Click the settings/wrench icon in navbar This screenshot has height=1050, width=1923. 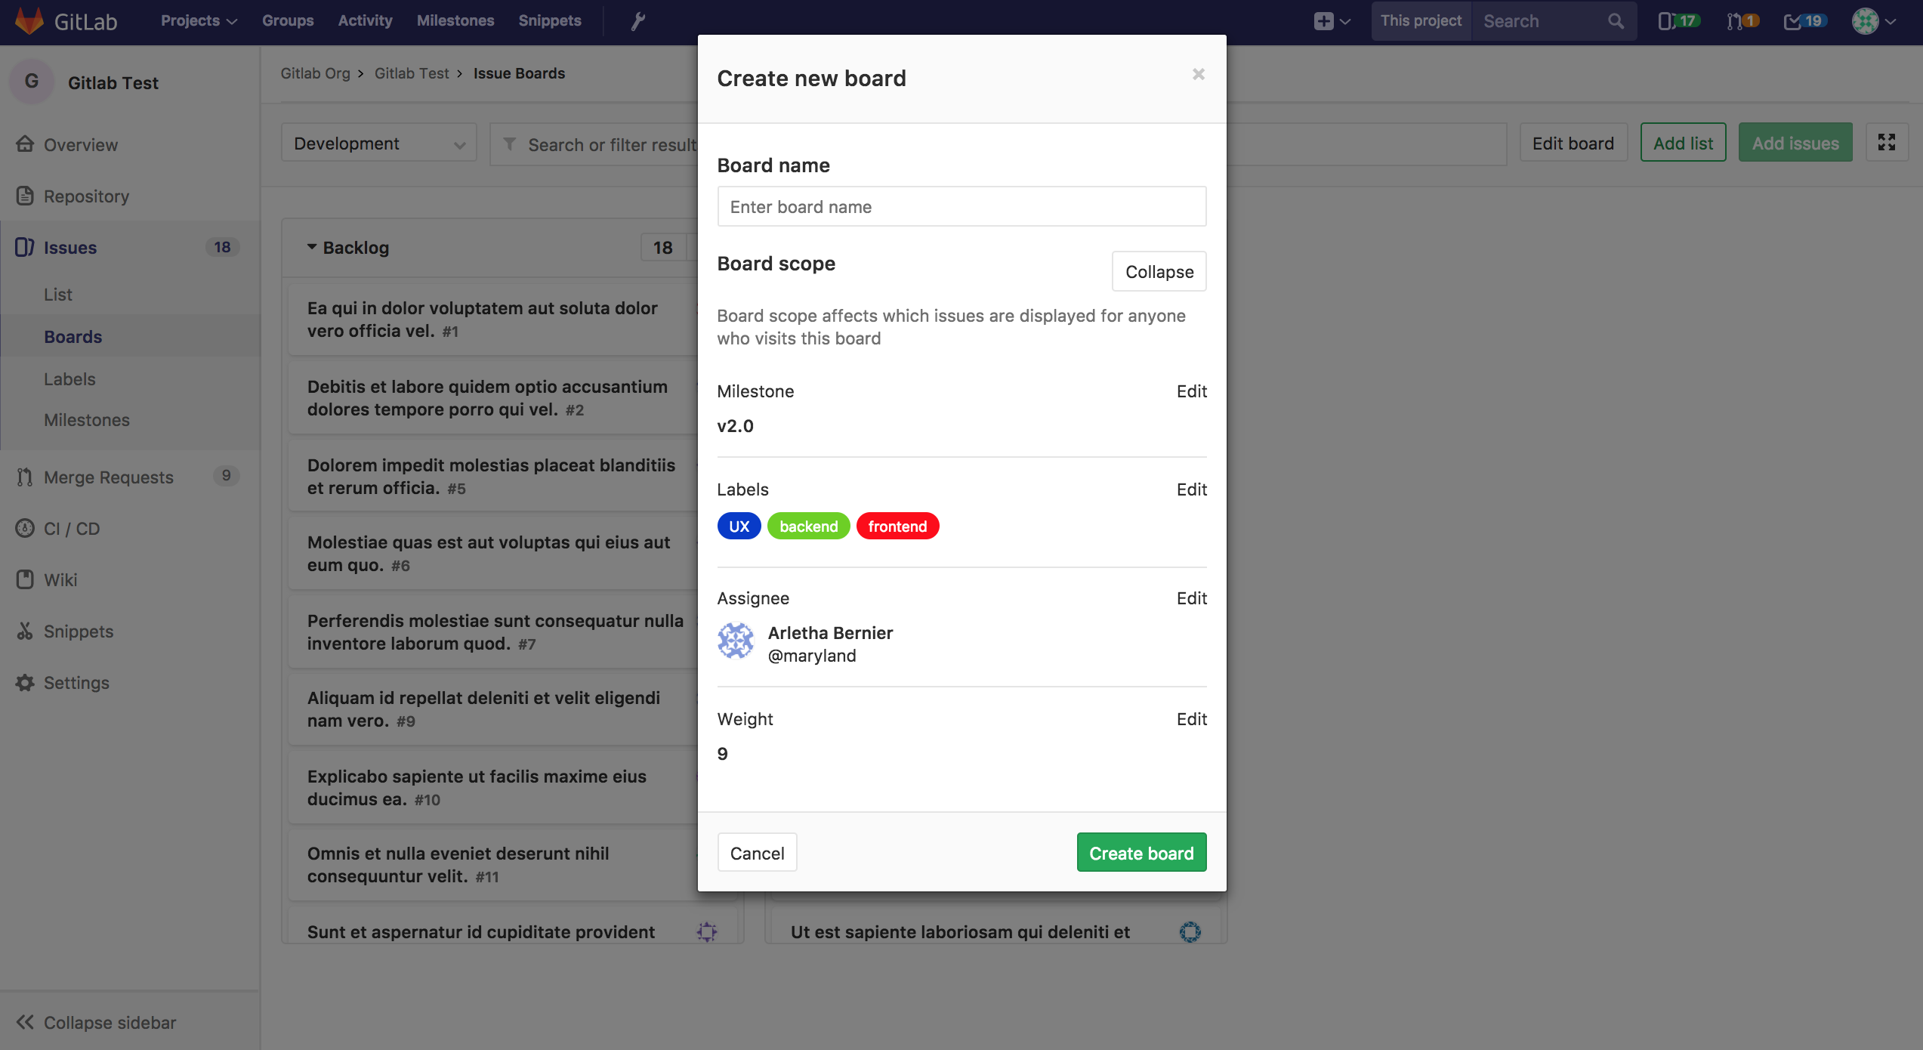point(637,20)
